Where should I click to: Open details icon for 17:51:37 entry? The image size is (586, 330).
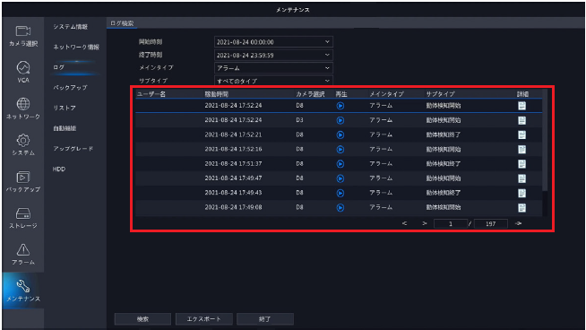pos(522,164)
